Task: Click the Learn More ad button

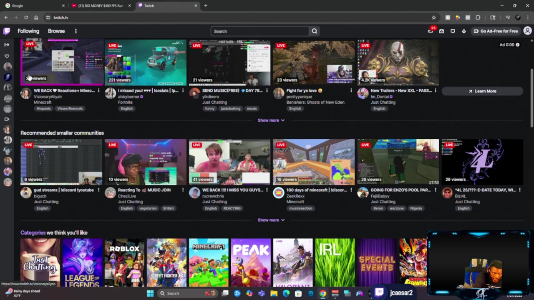Action: (x=482, y=91)
